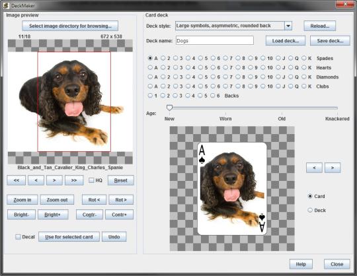Show next card with > arrow
357x276 pixels.
point(333,168)
